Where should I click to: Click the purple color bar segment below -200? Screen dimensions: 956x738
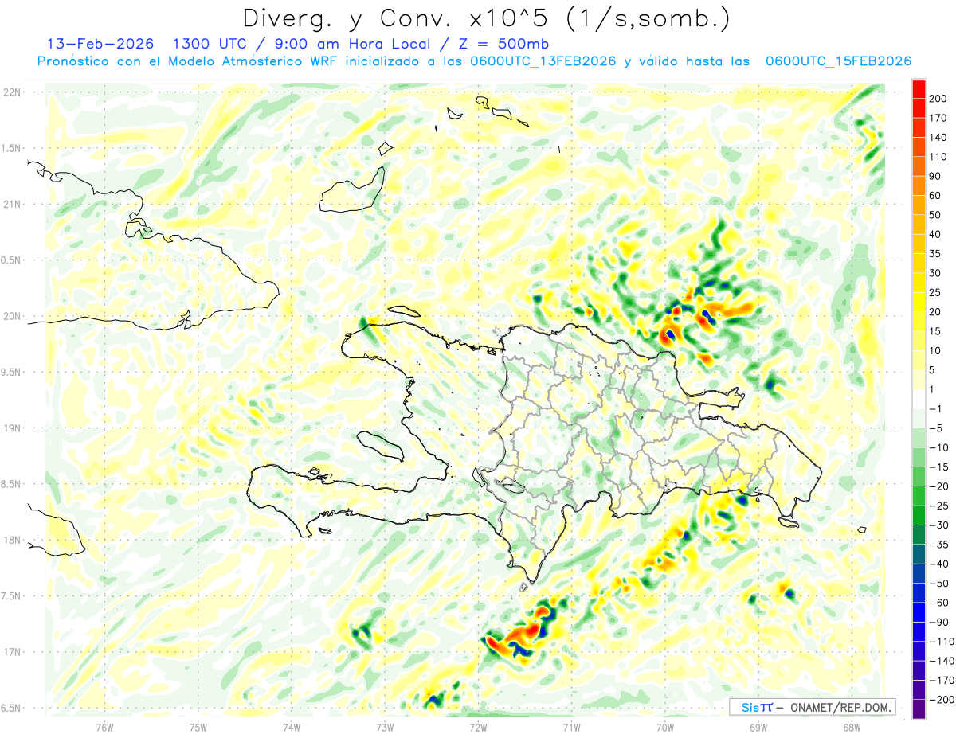[919, 710]
